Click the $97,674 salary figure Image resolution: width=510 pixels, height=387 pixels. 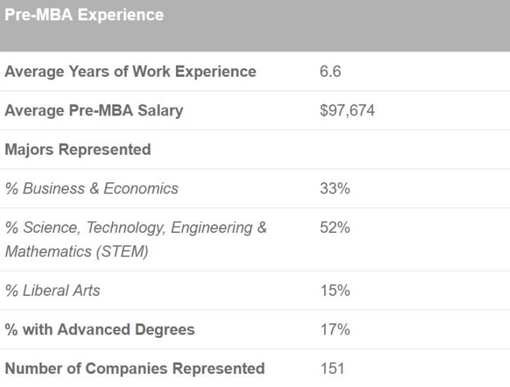click(x=347, y=111)
